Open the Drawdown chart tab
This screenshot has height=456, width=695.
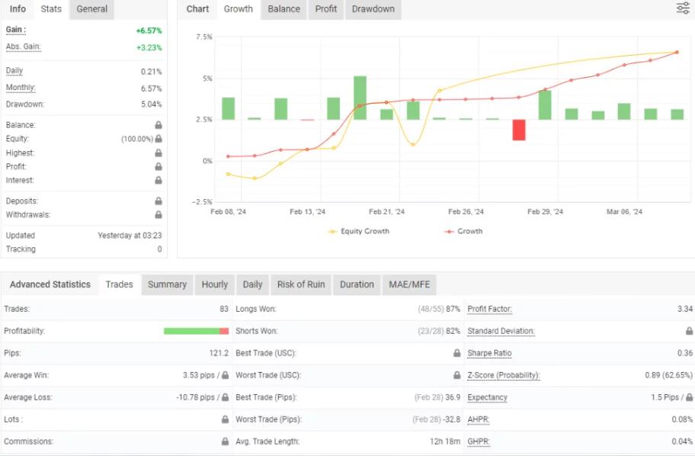pyautogui.click(x=373, y=9)
